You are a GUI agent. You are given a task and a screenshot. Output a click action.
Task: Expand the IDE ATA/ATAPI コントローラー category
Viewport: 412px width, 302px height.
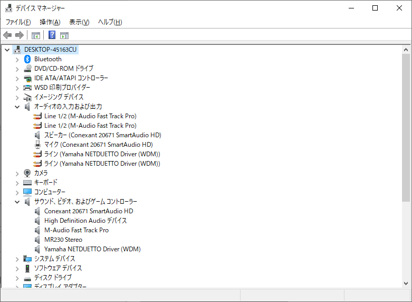tap(17, 79)
